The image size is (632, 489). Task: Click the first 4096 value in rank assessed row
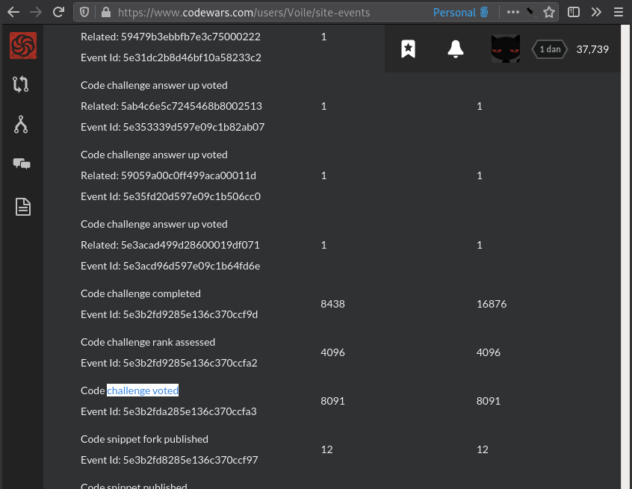tap(332, 352)
